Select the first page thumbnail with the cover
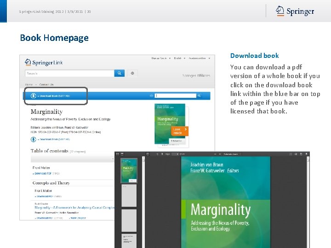The width and height of the screenshot is (331, 248). [x=129, y=170]
